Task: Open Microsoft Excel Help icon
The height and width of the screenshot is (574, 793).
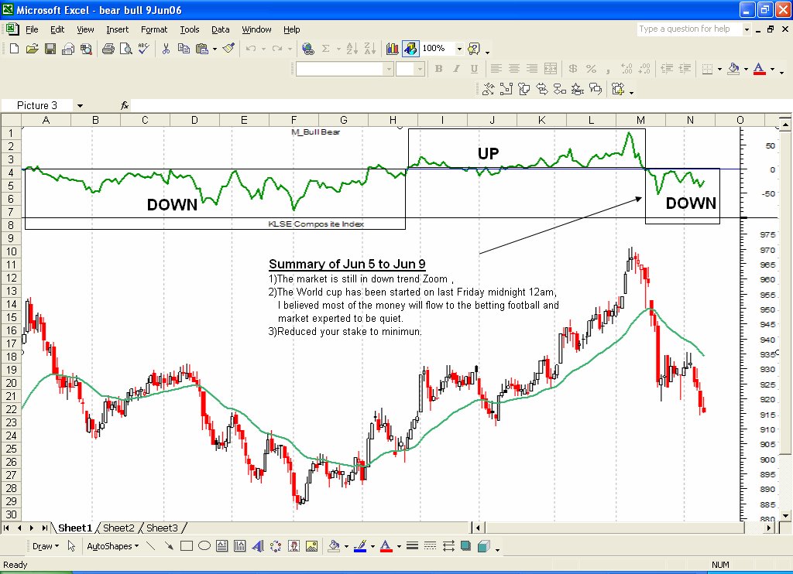Action: coord(474,49)
